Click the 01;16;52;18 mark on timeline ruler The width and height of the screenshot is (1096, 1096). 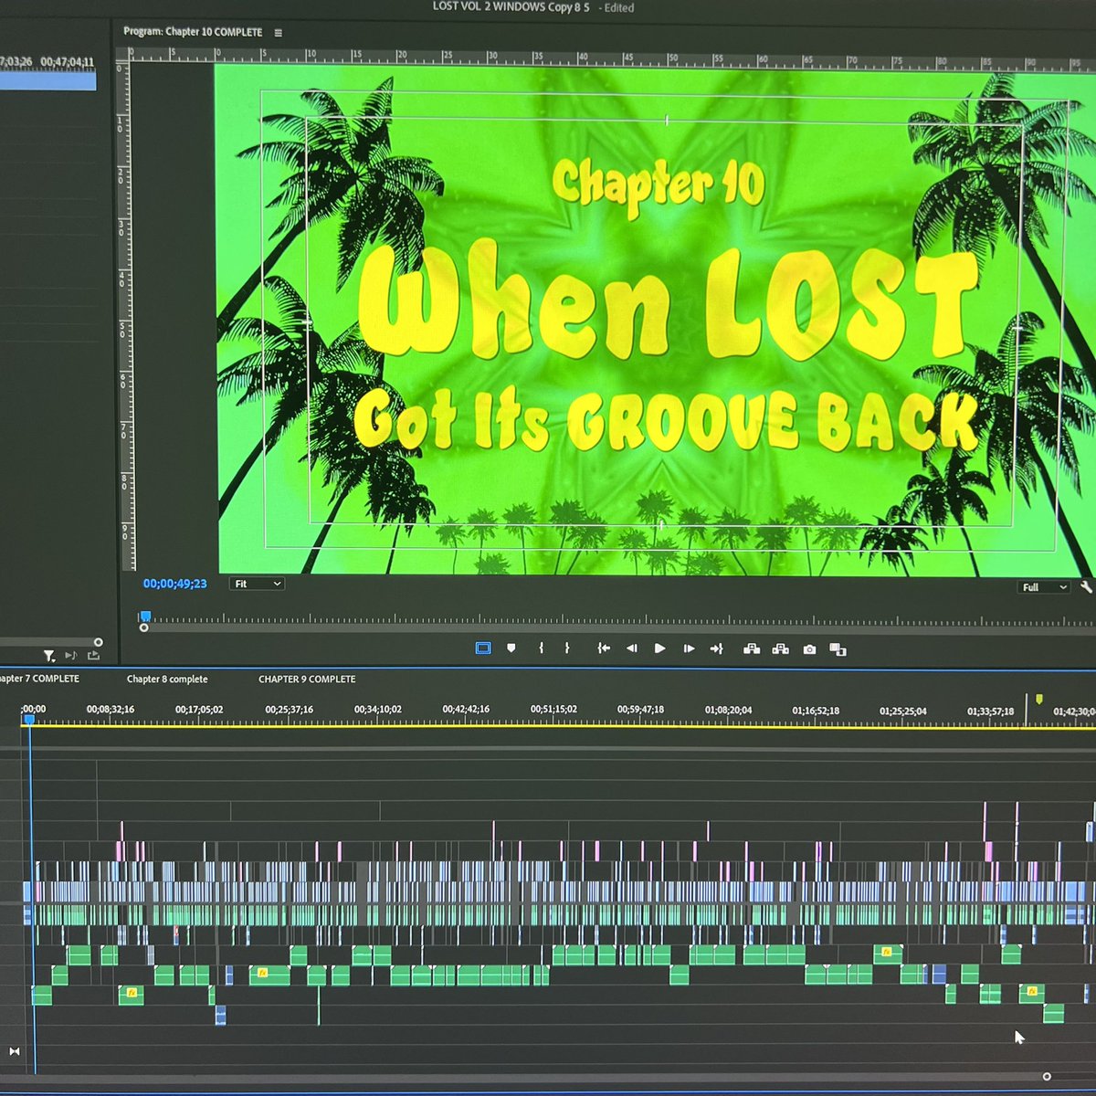pyautogui.click(x=816, y=711)
